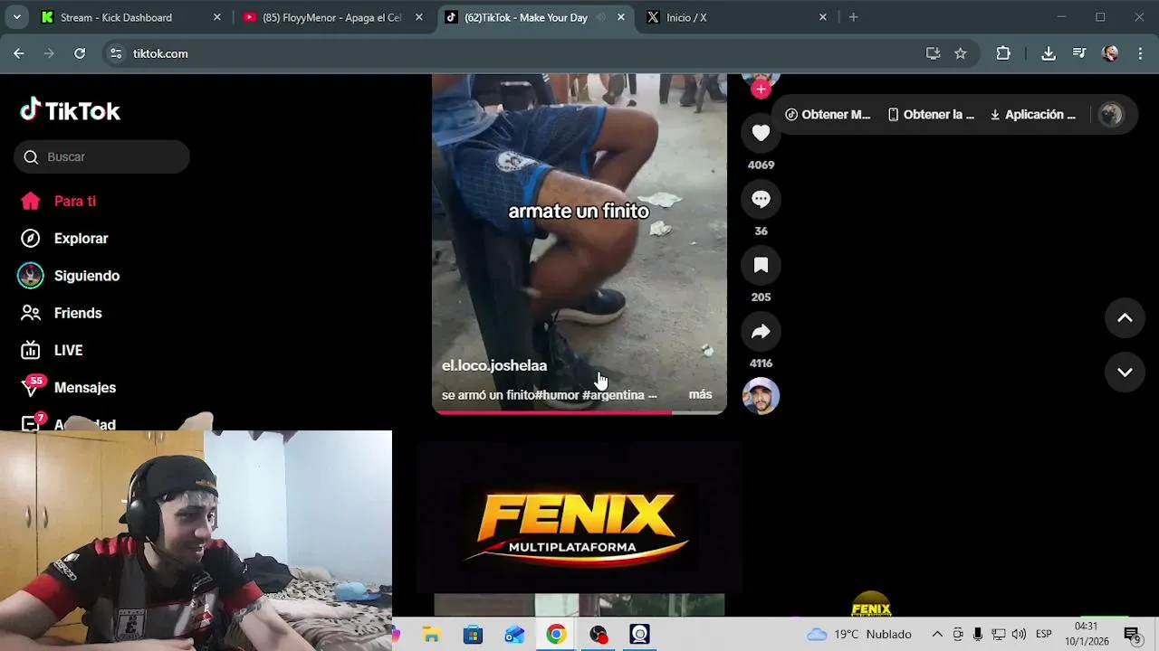1159x651 pixels.
Task: Click the playing TikTok video
Action: (x=579, y=244)
